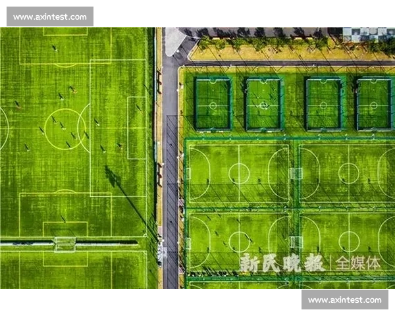This screenshot has width=395, height=316.
Task: Click the goal between the two upper medium pitches
Action: tap(296, 173)
